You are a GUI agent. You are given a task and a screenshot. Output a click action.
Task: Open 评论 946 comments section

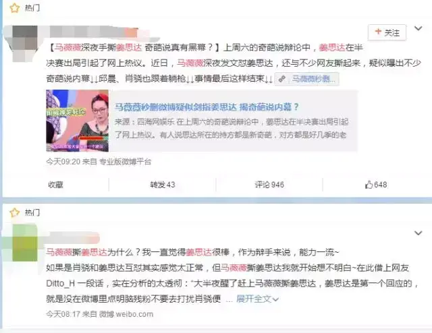click(x=269, y=185)
